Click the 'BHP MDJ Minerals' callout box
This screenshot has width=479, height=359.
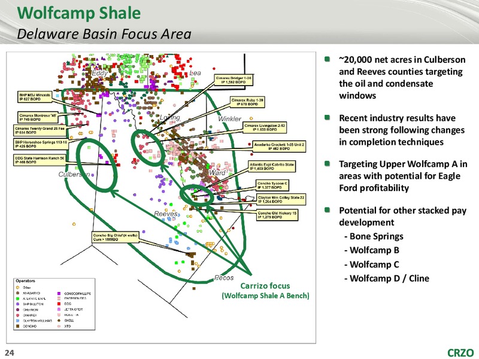coord(34,97)
